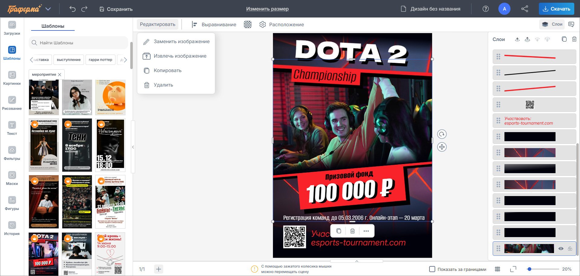
Task: Redo the last undone action
Action: 84,9
